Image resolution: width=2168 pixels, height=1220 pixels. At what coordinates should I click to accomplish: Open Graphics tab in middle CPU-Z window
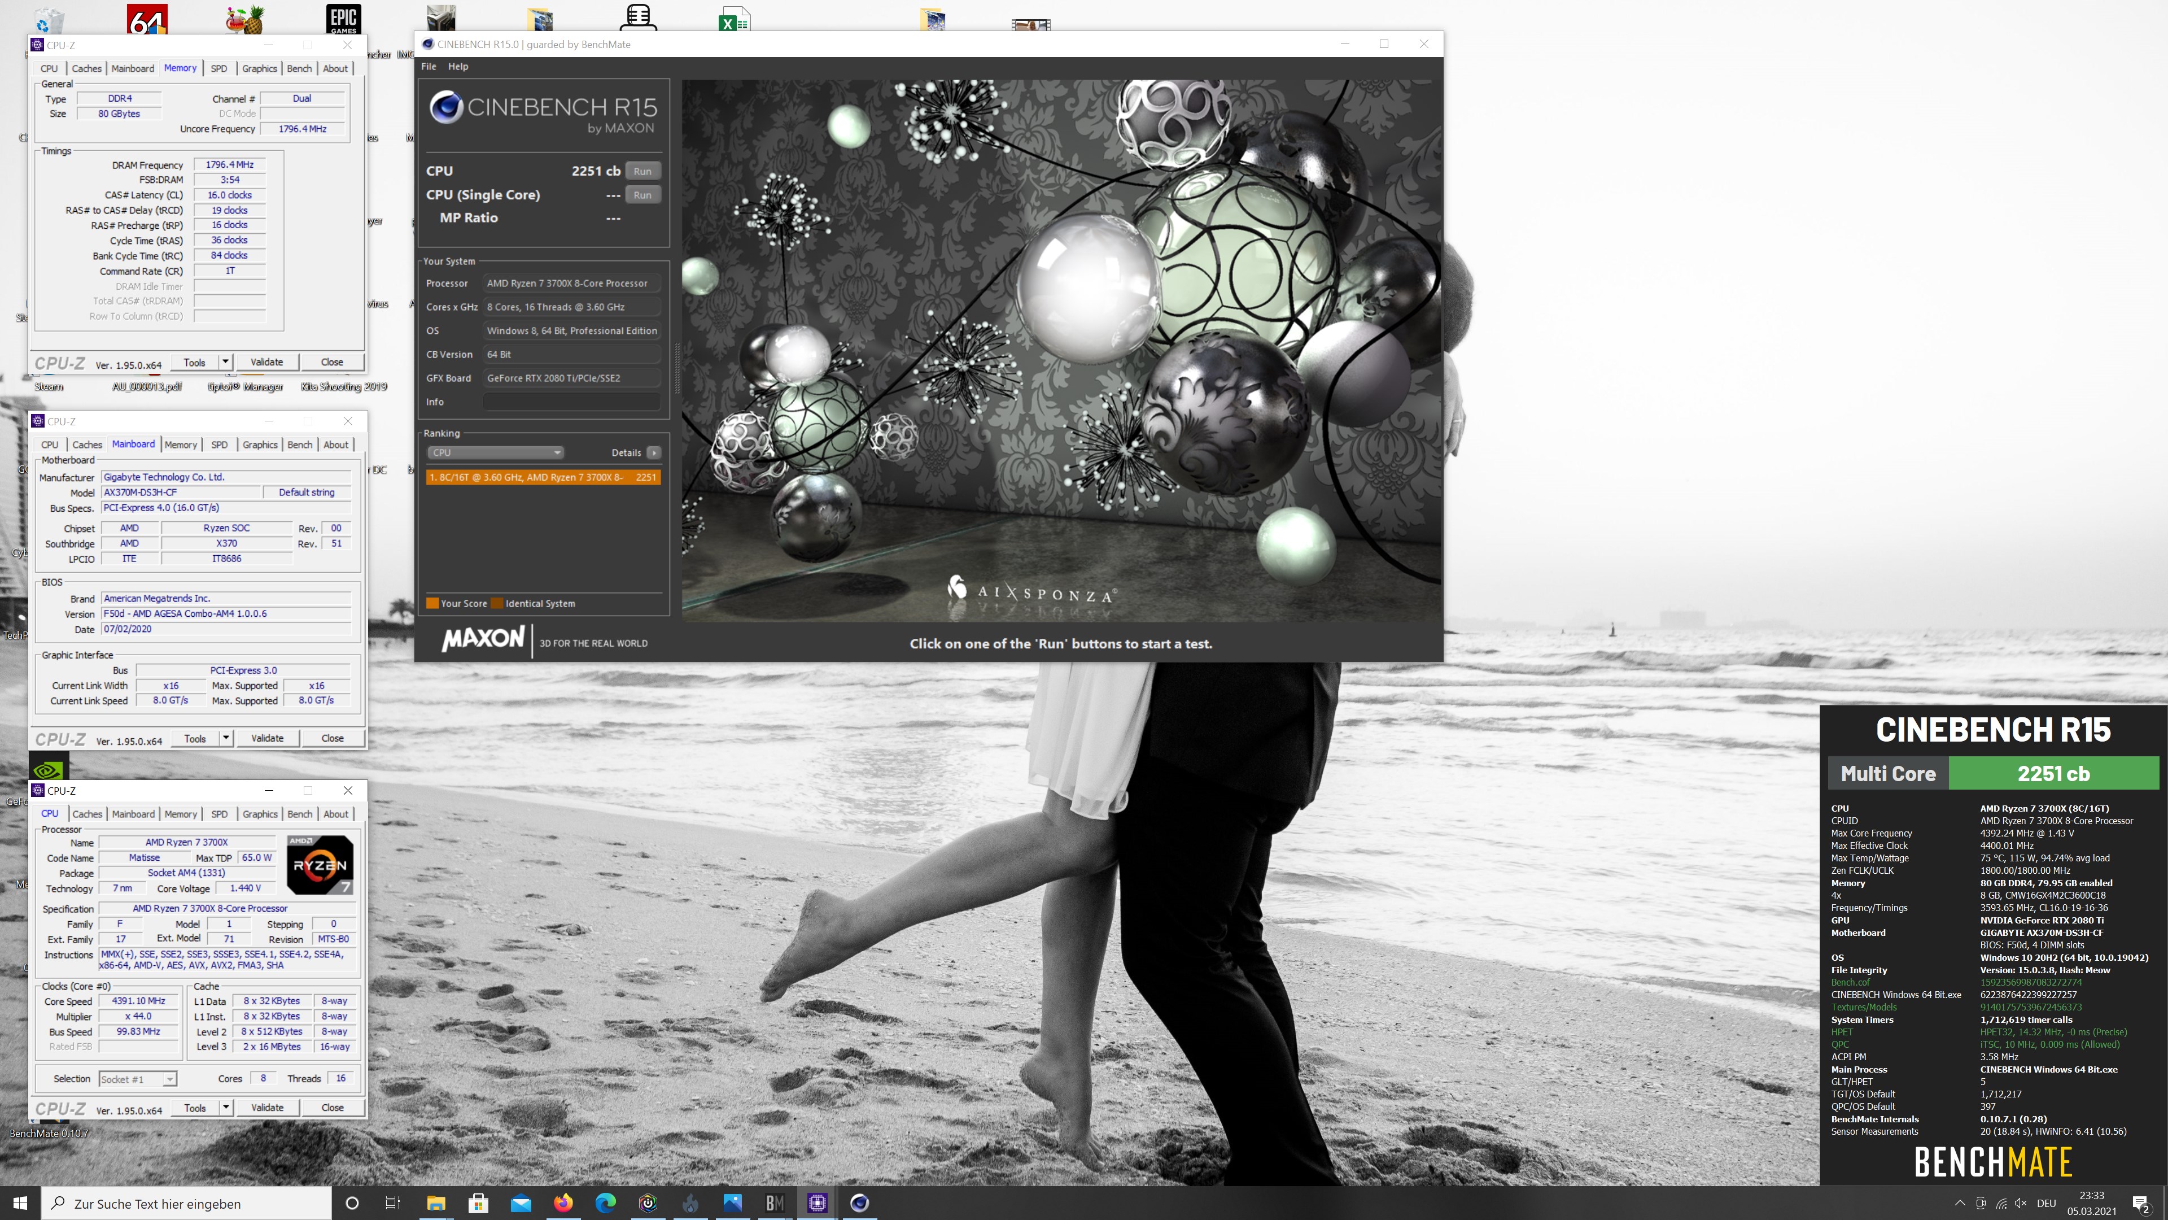point(260,445)
